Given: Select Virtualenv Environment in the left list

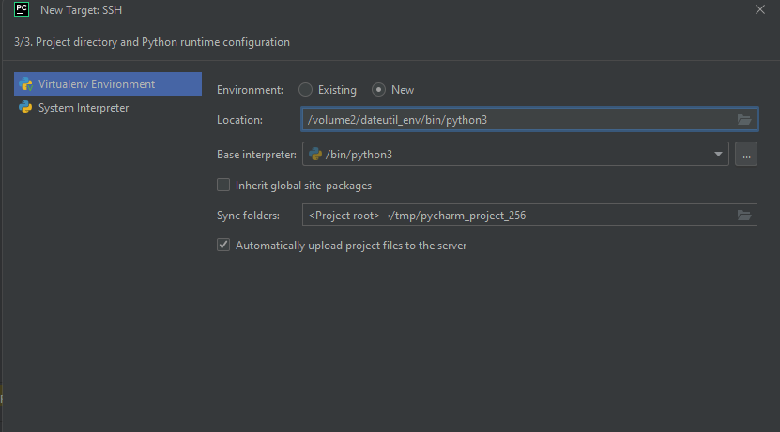Looking at the screenshot, I should pyautogui.click(x=97, y=84).
